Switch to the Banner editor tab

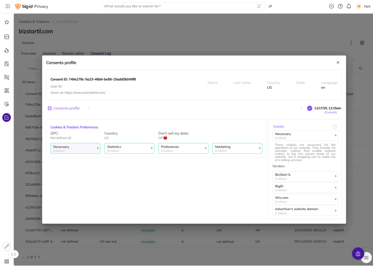(x=73, y=54)
